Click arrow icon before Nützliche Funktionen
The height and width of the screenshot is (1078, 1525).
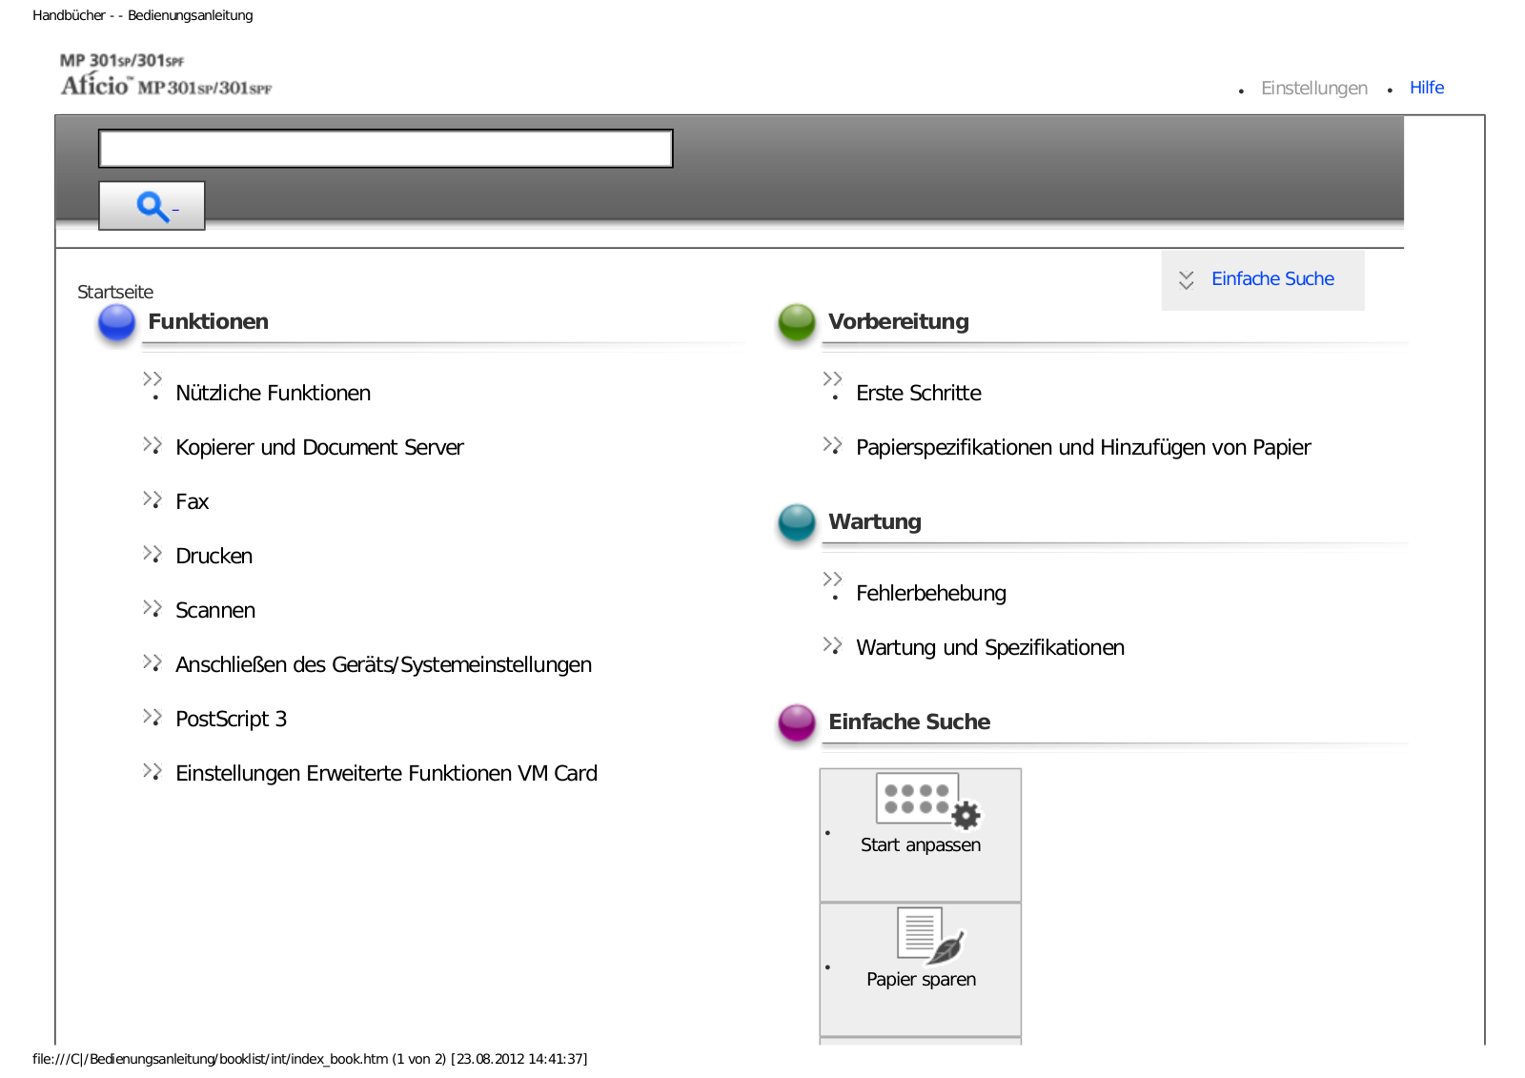152,378
